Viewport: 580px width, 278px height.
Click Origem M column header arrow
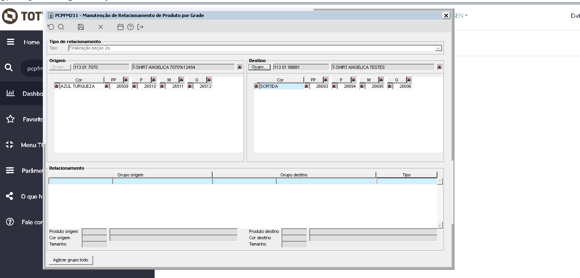coord(181,79)
